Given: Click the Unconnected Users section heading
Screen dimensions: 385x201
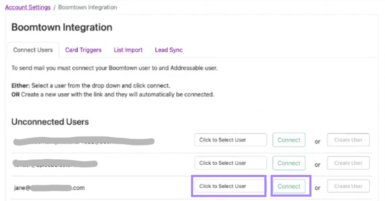Looking at the screenshot, I should (50, 122).
